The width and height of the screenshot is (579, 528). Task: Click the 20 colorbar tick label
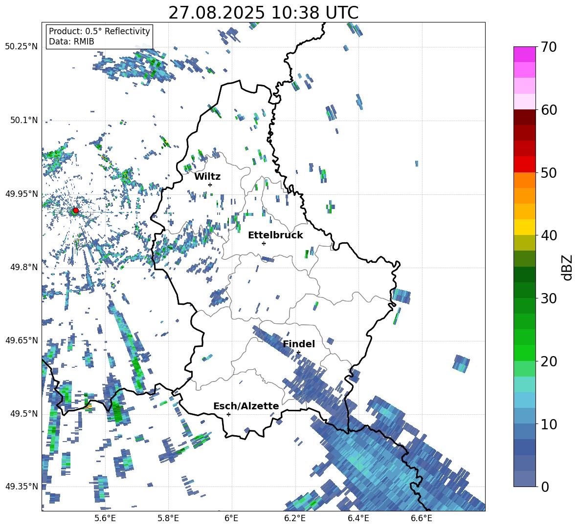tap(548, 361)
